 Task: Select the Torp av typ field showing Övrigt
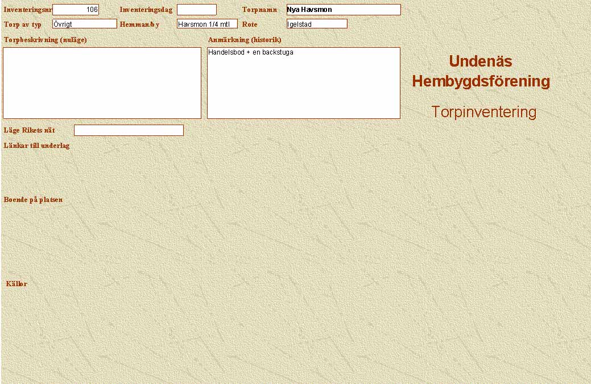pos(84,24)
